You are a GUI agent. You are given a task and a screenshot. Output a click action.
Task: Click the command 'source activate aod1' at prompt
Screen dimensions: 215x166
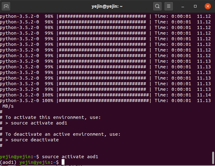[70, 157]
